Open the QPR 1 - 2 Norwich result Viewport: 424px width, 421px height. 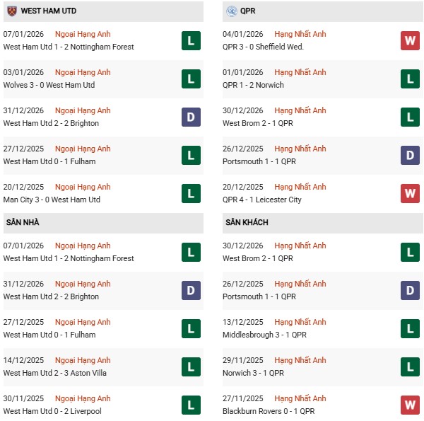click(x=253, y=85)
